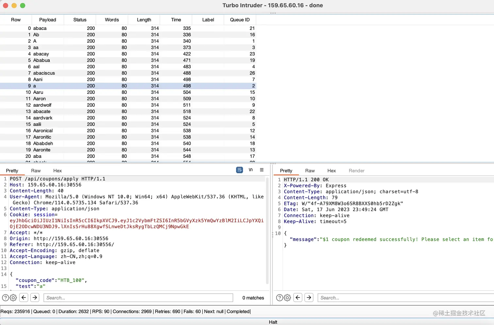This screenshot has width=494, height=325.
Task: Sort results by Words column
Action: pyautogui.click(x=112, y=20)
